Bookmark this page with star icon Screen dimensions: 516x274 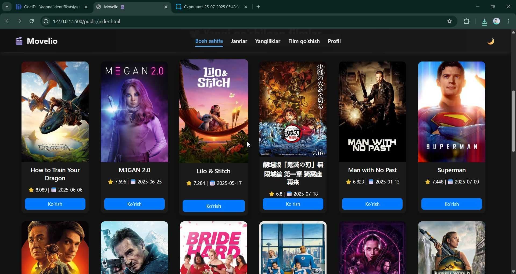pos(449,21)
